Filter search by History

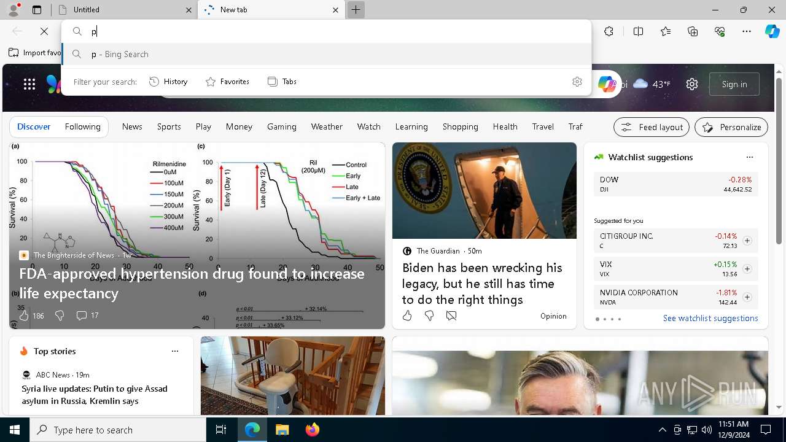[x=168, y=82]
